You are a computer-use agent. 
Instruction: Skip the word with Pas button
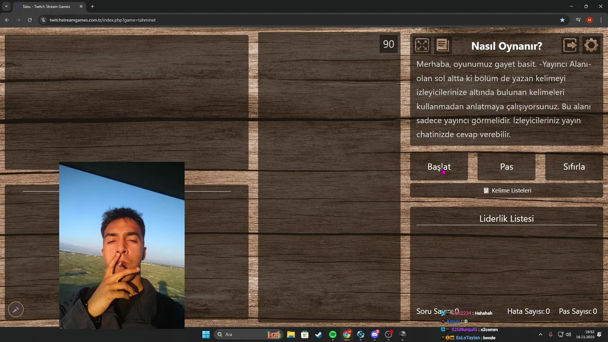pyautogui.click(x=506, y=167)
